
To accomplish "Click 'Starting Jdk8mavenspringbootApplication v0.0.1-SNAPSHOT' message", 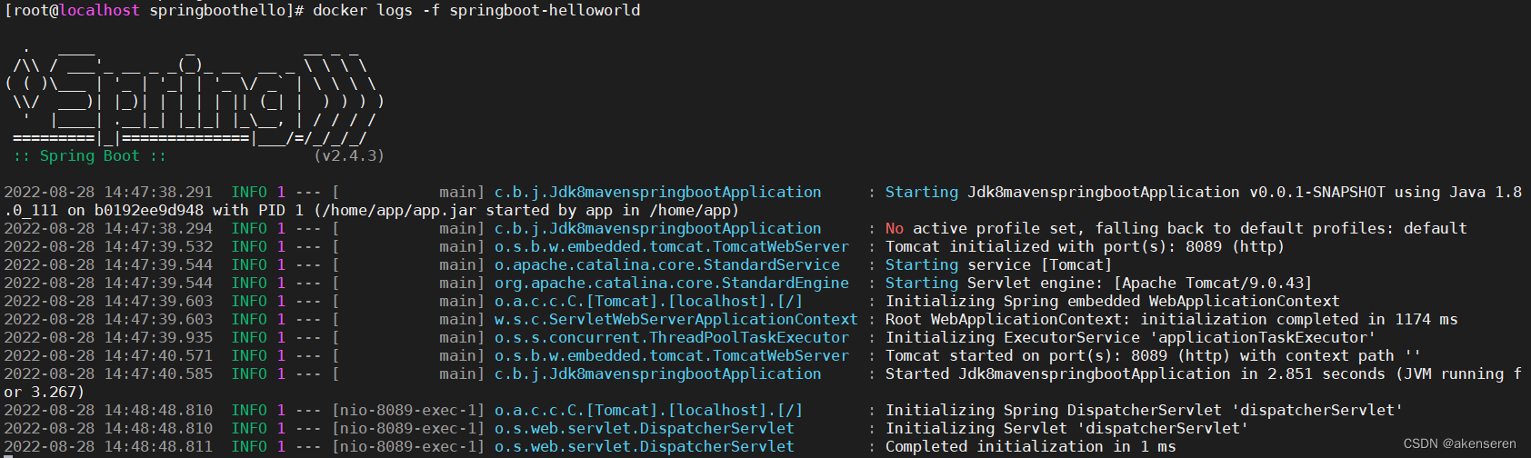I will [x=1136, y=193].
